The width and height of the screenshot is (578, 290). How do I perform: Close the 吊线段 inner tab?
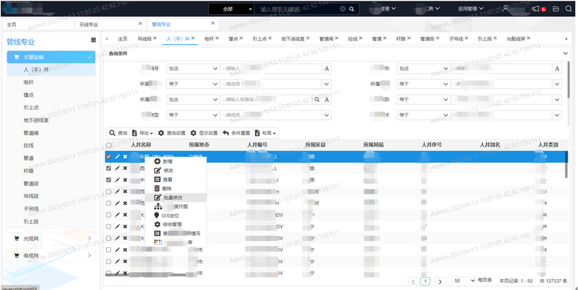tap(155, 38)
